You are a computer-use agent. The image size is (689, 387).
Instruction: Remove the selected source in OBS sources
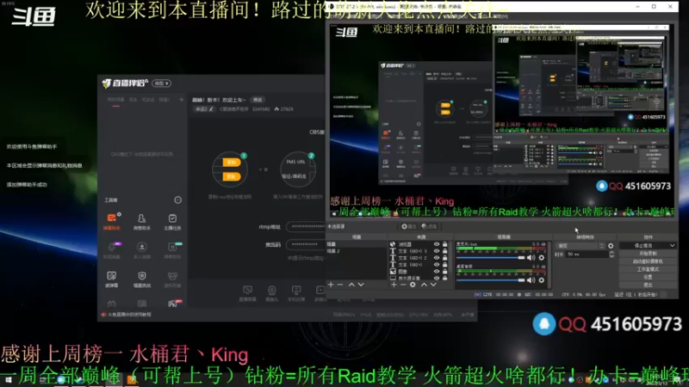(403, 285)
